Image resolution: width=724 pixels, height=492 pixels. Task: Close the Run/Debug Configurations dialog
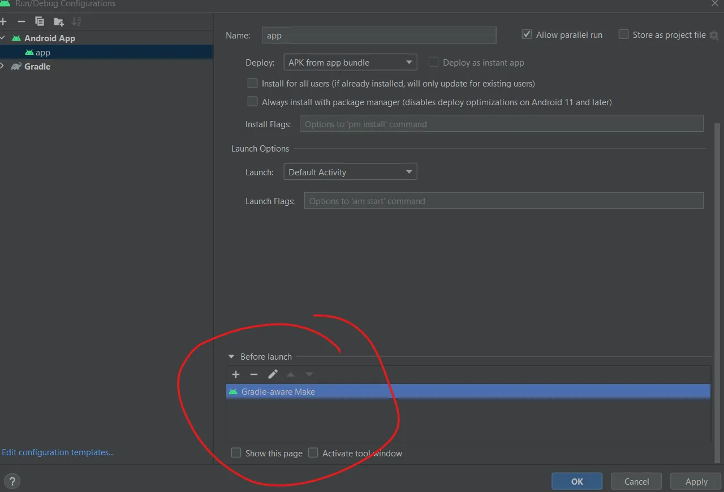pyautogui.click(x=716, y=3)
